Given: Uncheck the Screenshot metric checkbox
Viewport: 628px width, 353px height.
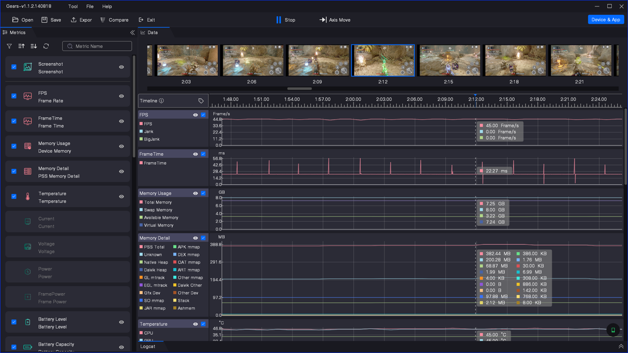Looking at the screenshot, I should (14, 67).
